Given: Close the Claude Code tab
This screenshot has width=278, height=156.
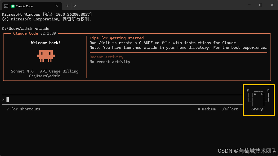Looking at the screenshot, I should click(56, 6).
